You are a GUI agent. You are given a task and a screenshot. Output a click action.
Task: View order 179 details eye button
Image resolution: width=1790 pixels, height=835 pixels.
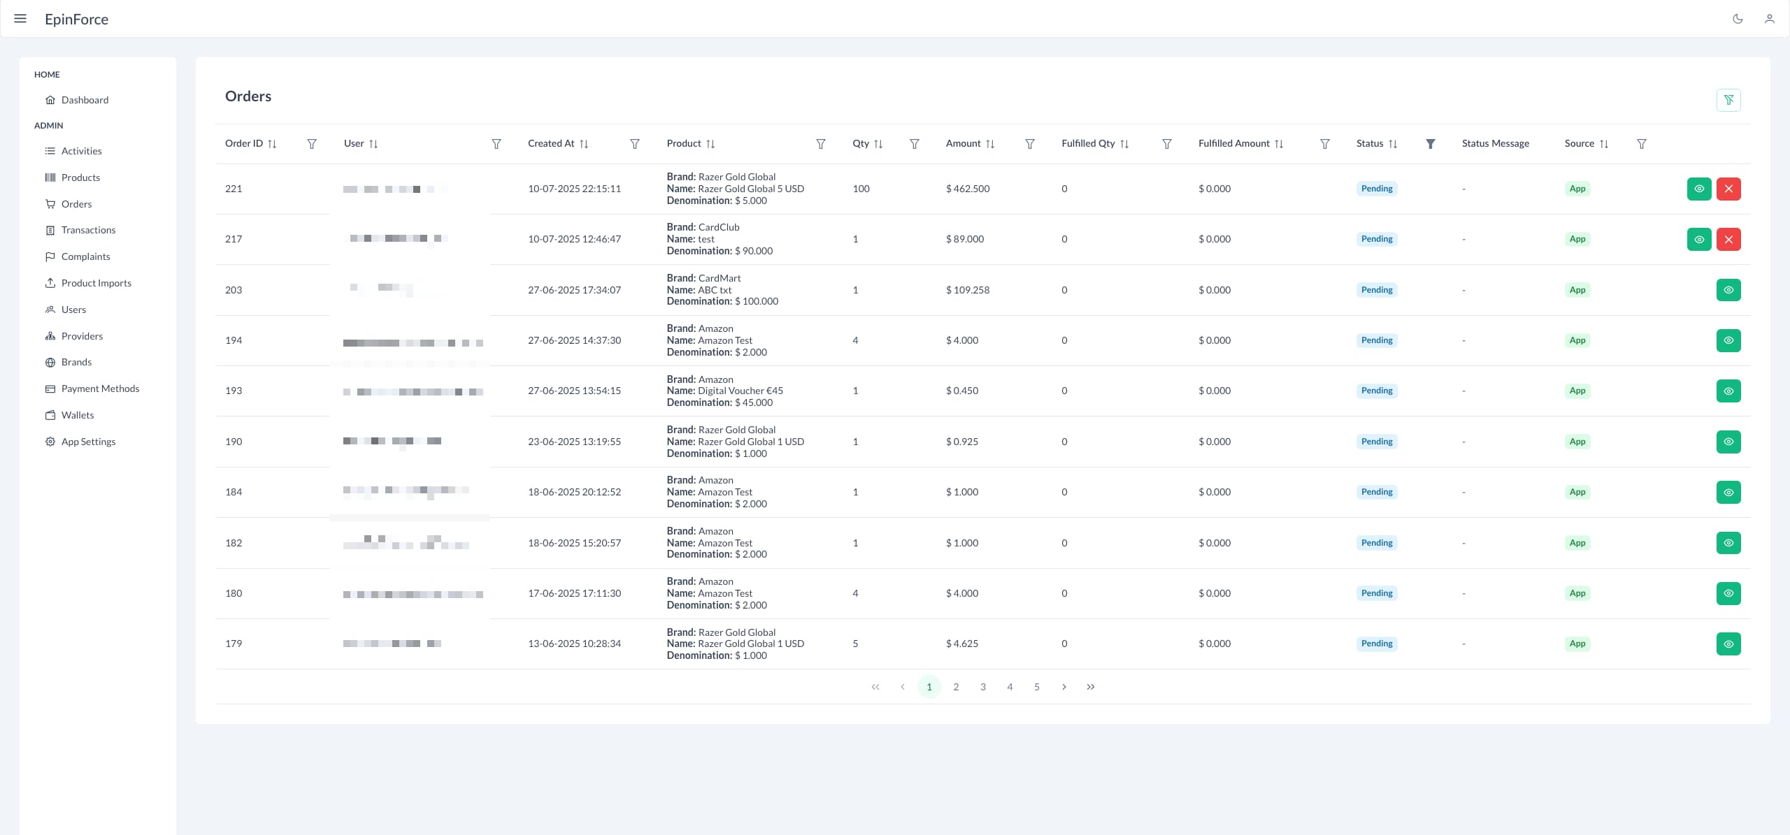point(1728,644)
